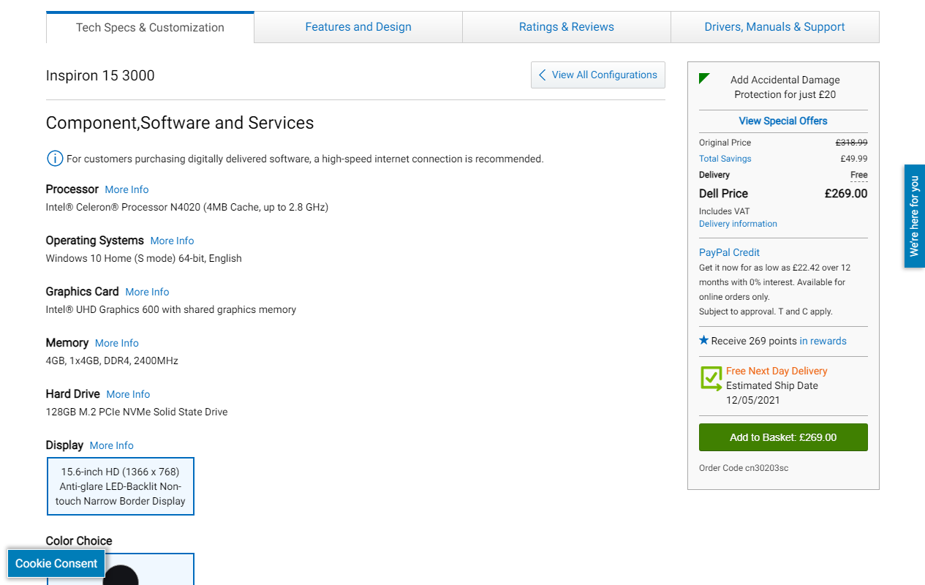Expand the We're here for you side panel
Image resolution: width=925 pixels, height=585 pixels.
point(914,216)
